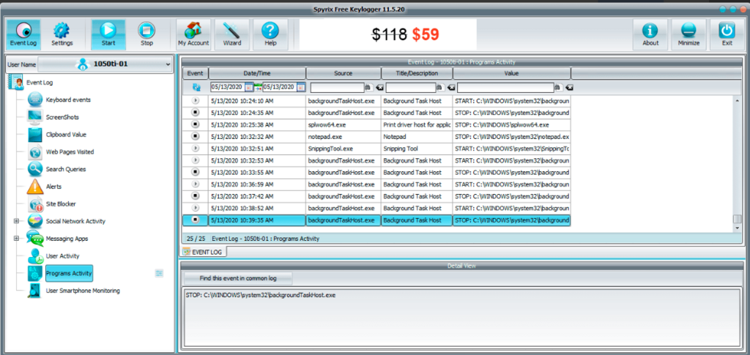This screenshot has width=750, height=355.
Task: Select the SnippingTool.exe row
Action: pos(376,149)
